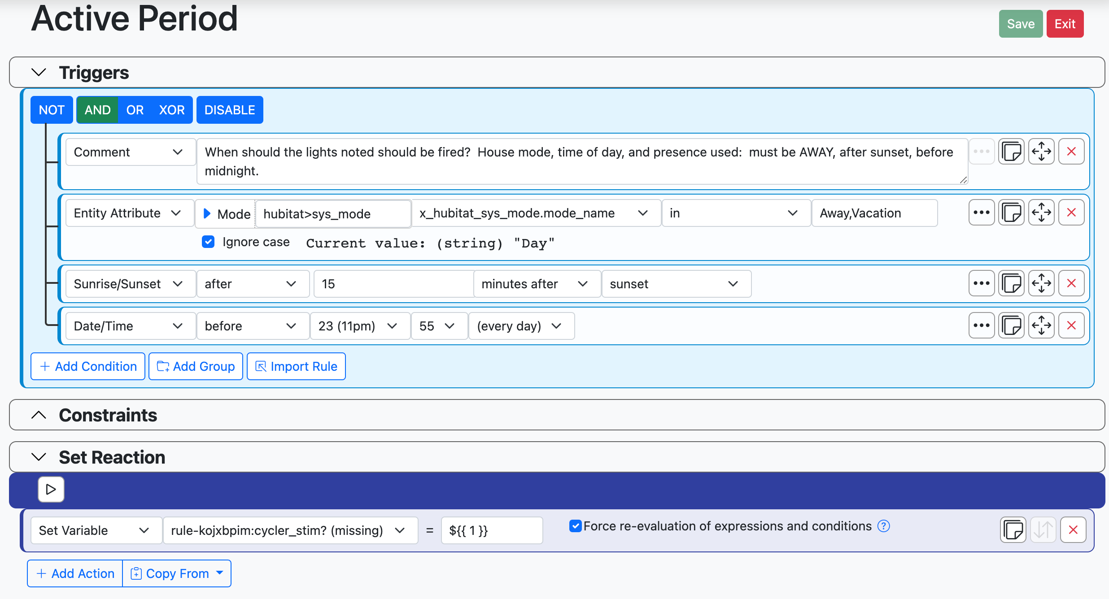Run the Set Reaction with play button
The width and height of the screenshot is (1109, 599).
[x=51, y=489]
